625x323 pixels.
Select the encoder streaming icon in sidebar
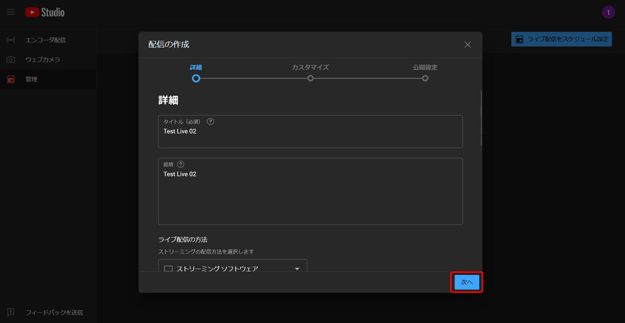[x=11, y=40]
